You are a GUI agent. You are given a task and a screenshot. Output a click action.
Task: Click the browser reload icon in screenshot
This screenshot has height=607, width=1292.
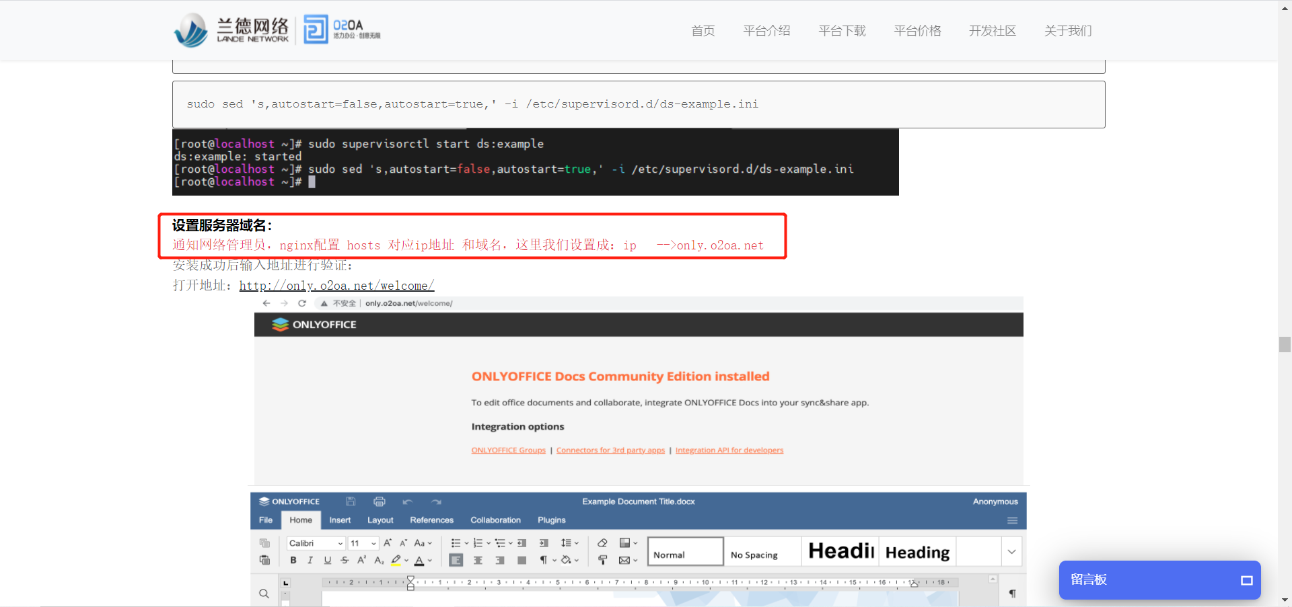click(302, 303)
